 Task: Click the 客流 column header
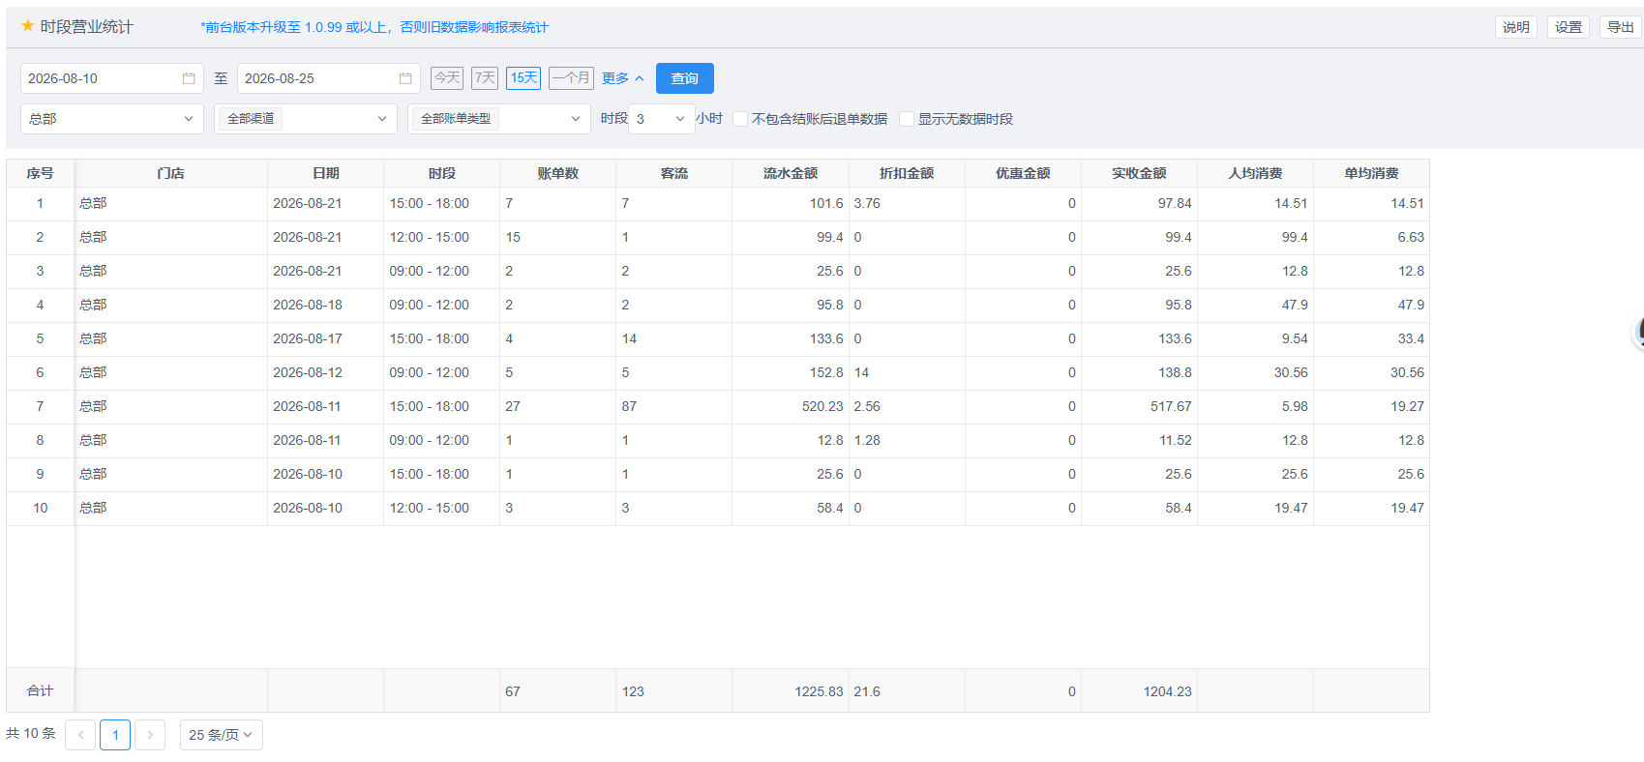674,173
